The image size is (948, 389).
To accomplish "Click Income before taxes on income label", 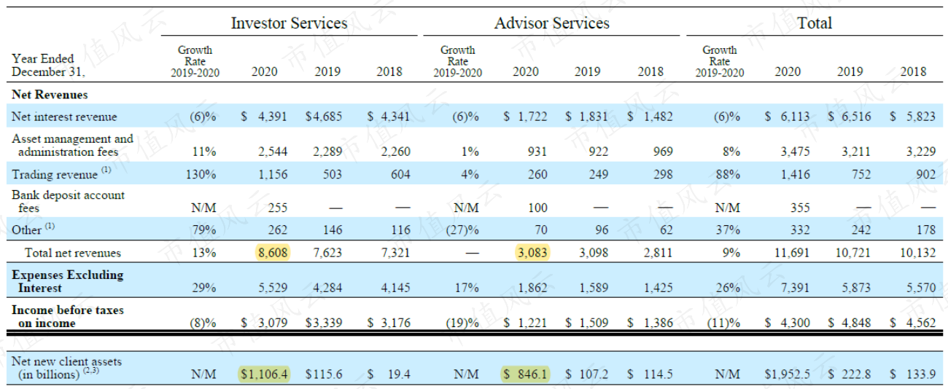I will click(67, 316).
